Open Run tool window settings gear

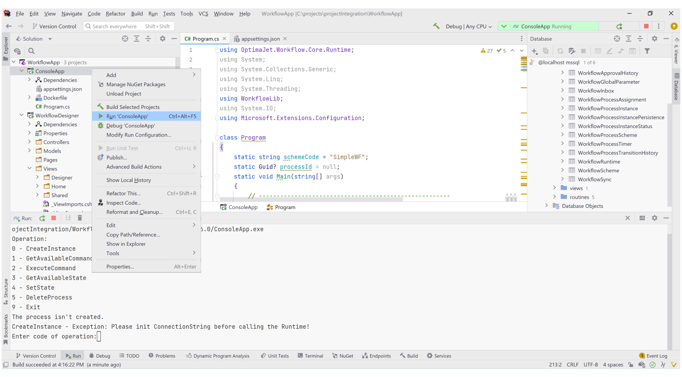tap(654, 218)
